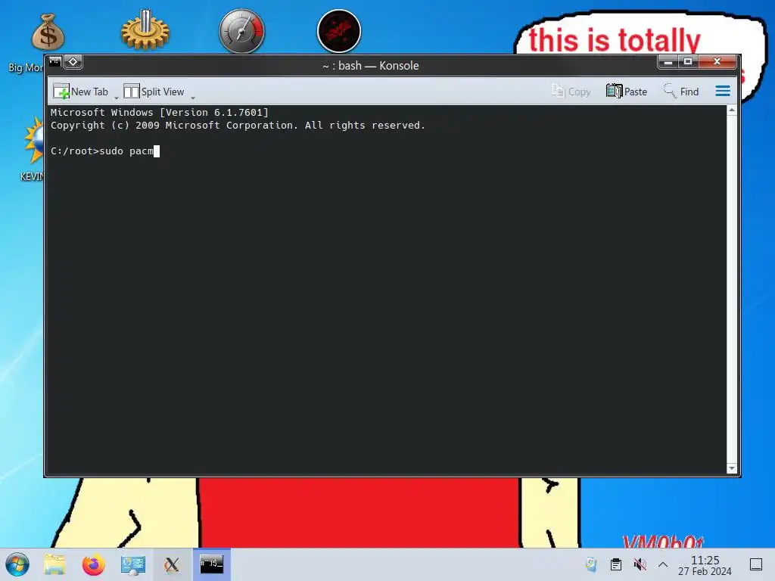Expand the New Tab dropdown arrow

(117, 98)
